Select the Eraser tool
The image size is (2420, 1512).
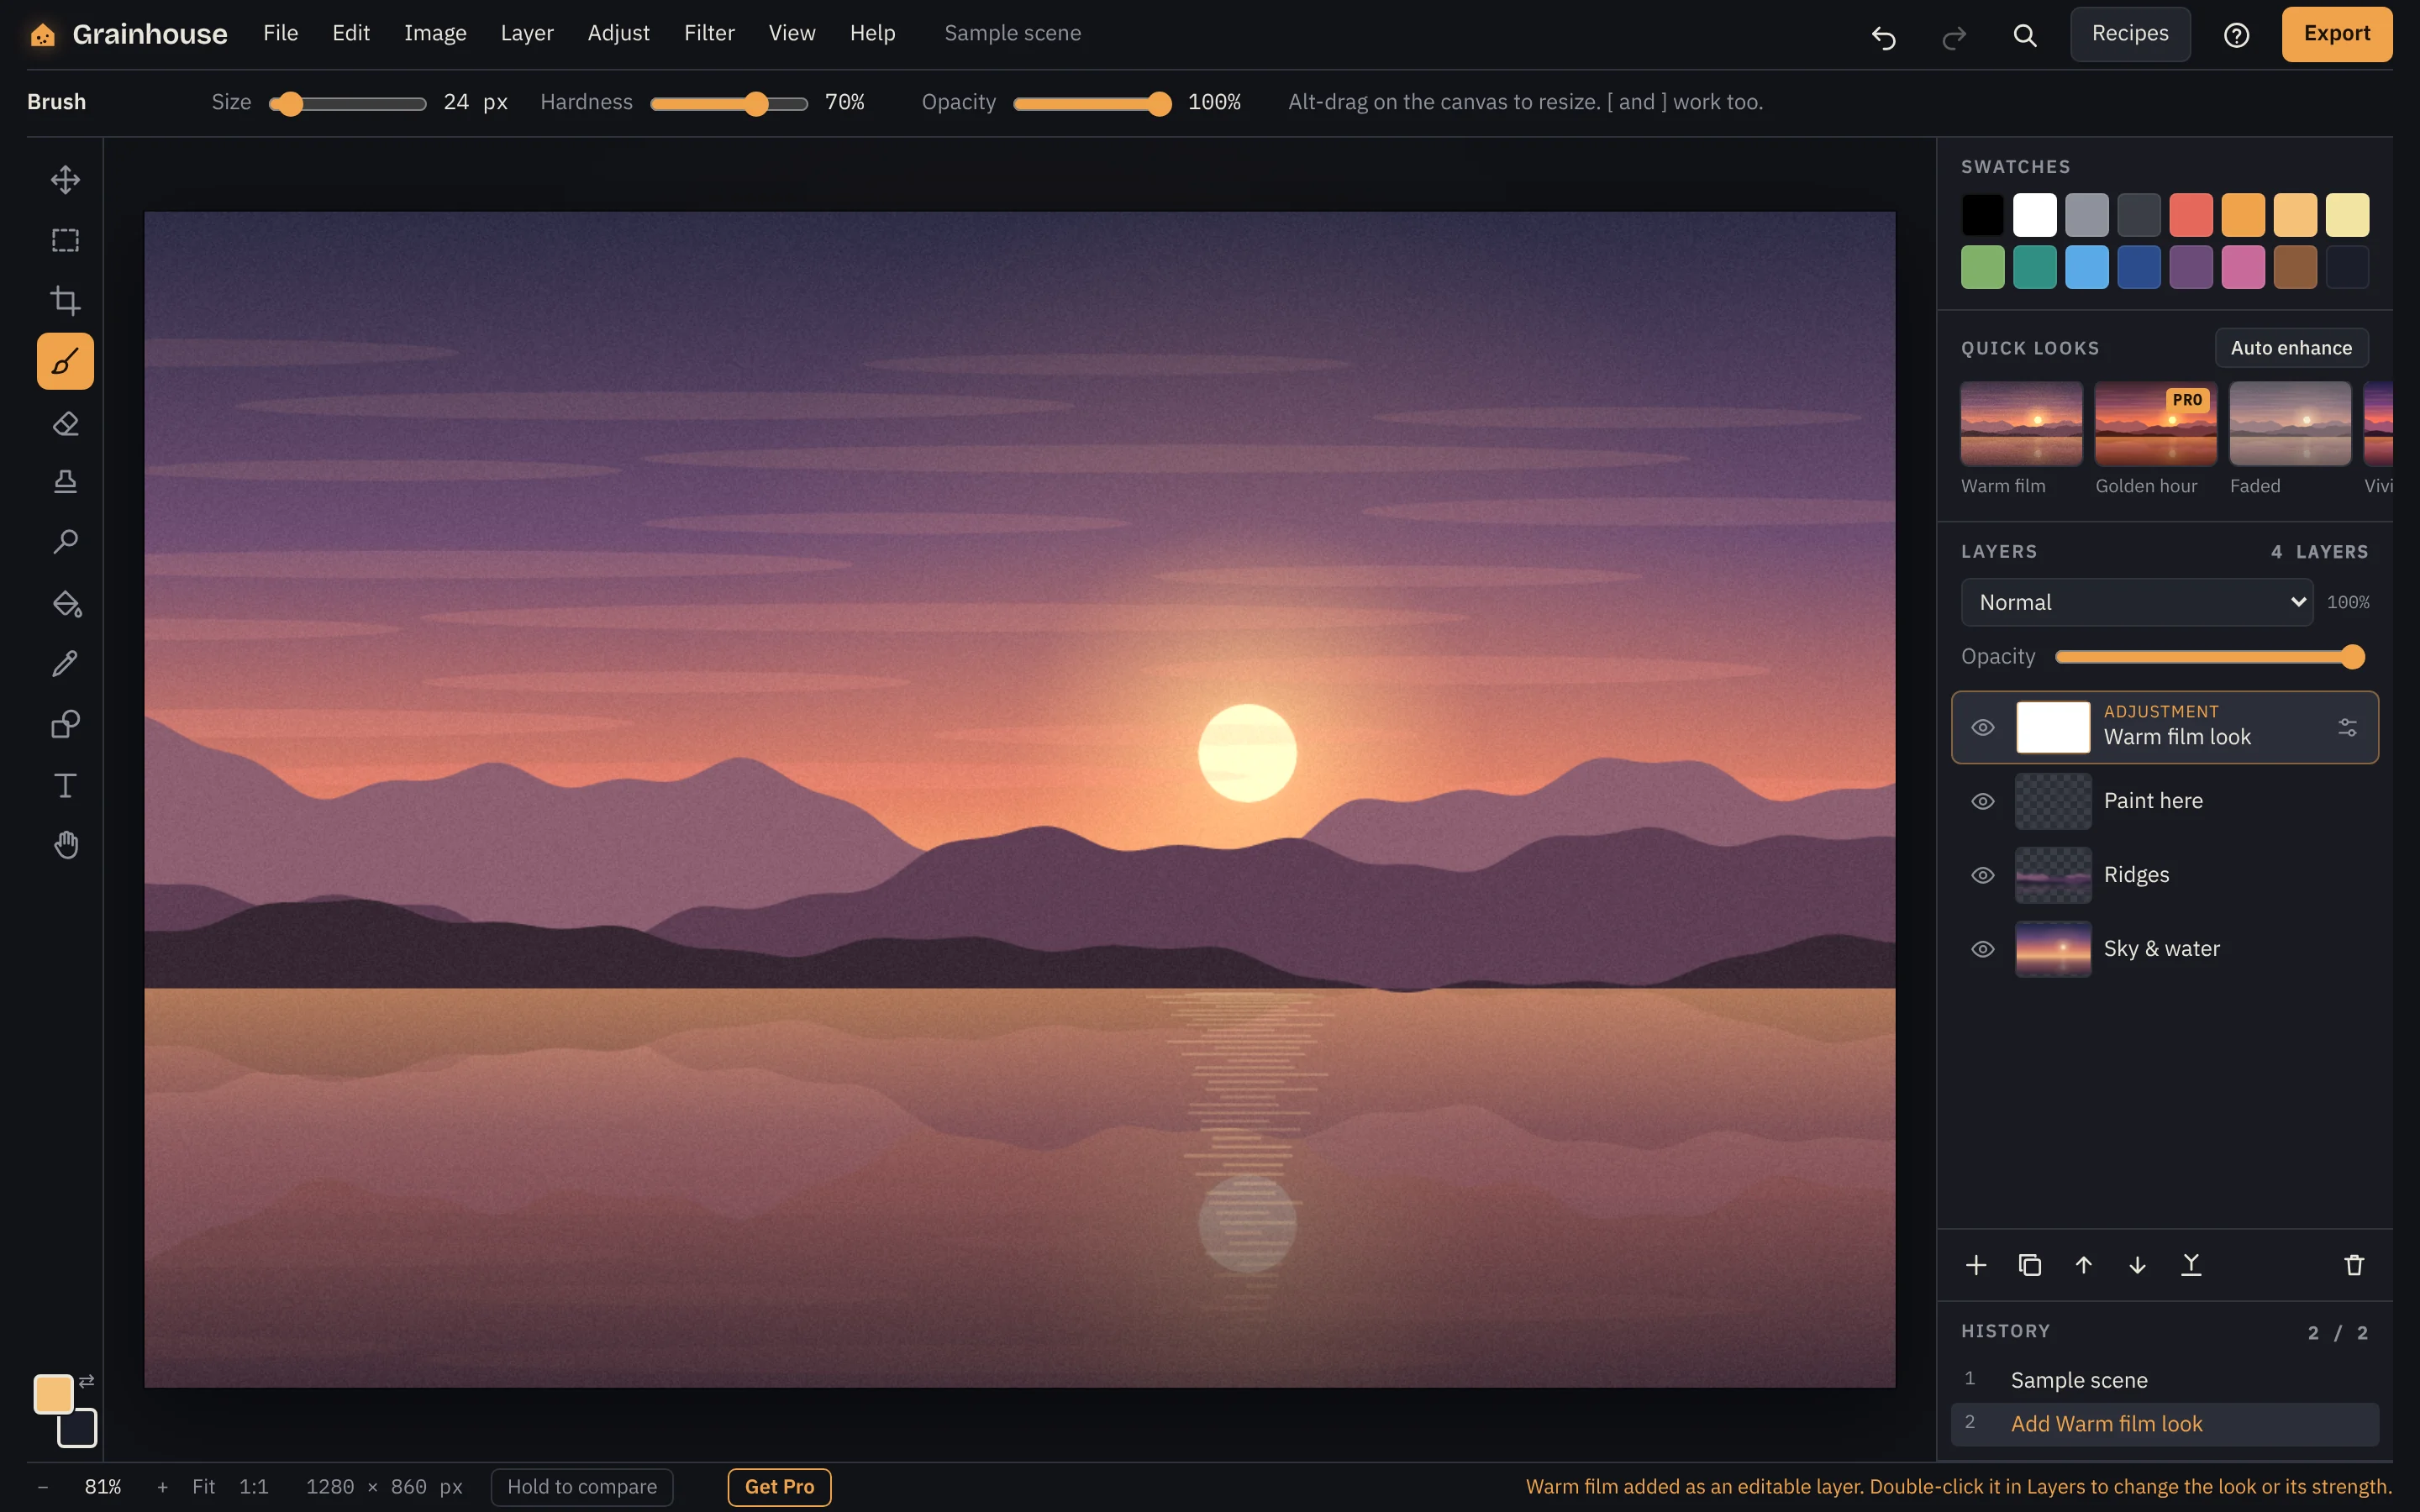coord(65,423)
